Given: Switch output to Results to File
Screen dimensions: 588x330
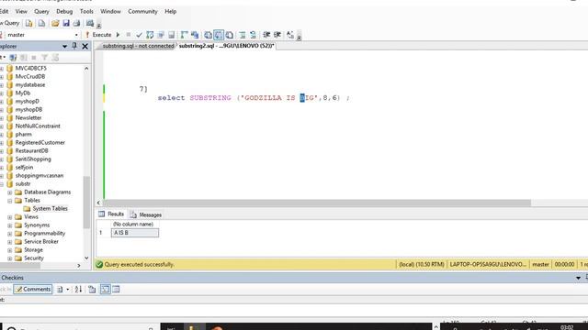Looking at the screenshot, I should (x=229, y=35).
